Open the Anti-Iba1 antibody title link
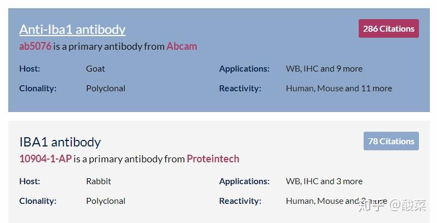The image size is (437, 223). coord(72,29)
